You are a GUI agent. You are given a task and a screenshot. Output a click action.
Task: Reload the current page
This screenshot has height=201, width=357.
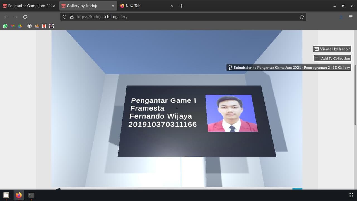[x=25, y=17]
